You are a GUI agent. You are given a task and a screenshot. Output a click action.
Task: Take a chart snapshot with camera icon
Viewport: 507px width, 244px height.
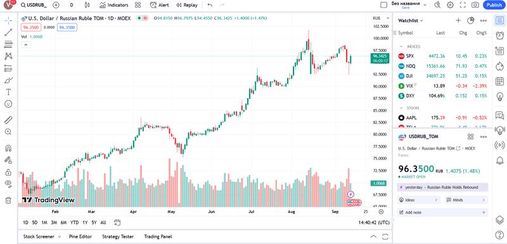[475, 5]
